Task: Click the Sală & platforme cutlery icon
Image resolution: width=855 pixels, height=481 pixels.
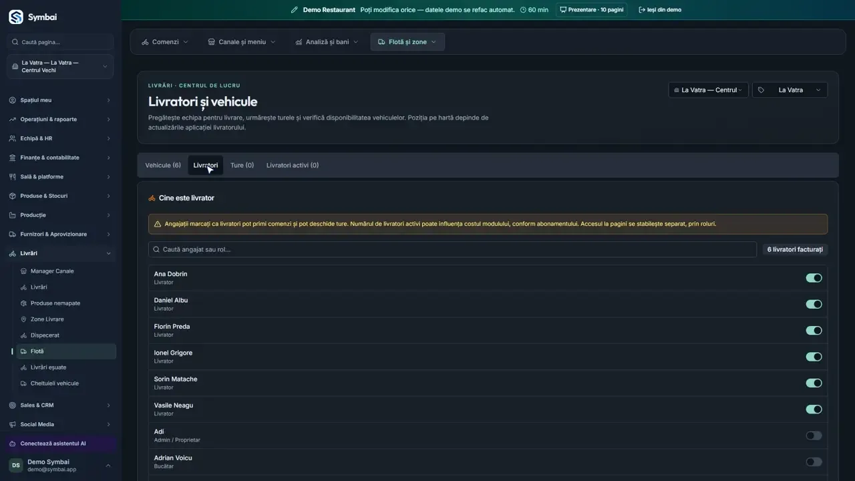Action: 13,177
